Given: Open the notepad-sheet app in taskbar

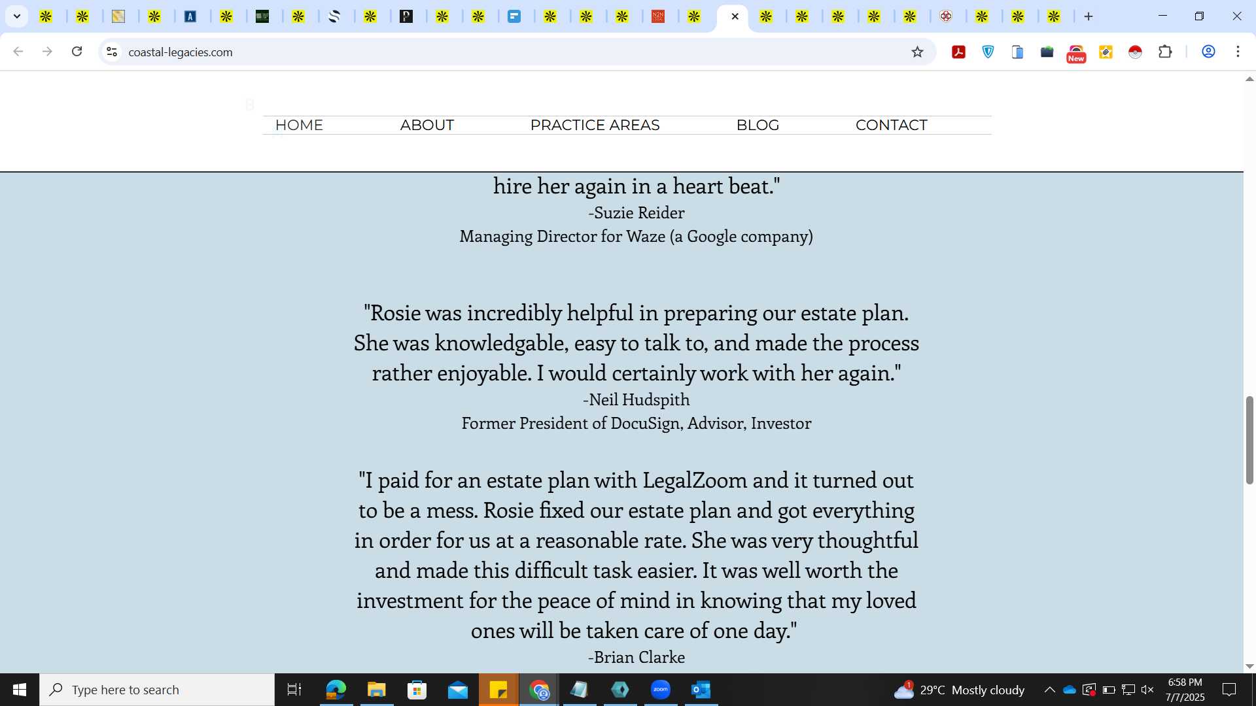Looking at the screenshot, I should pyautogui.click(x=580, y=690).
